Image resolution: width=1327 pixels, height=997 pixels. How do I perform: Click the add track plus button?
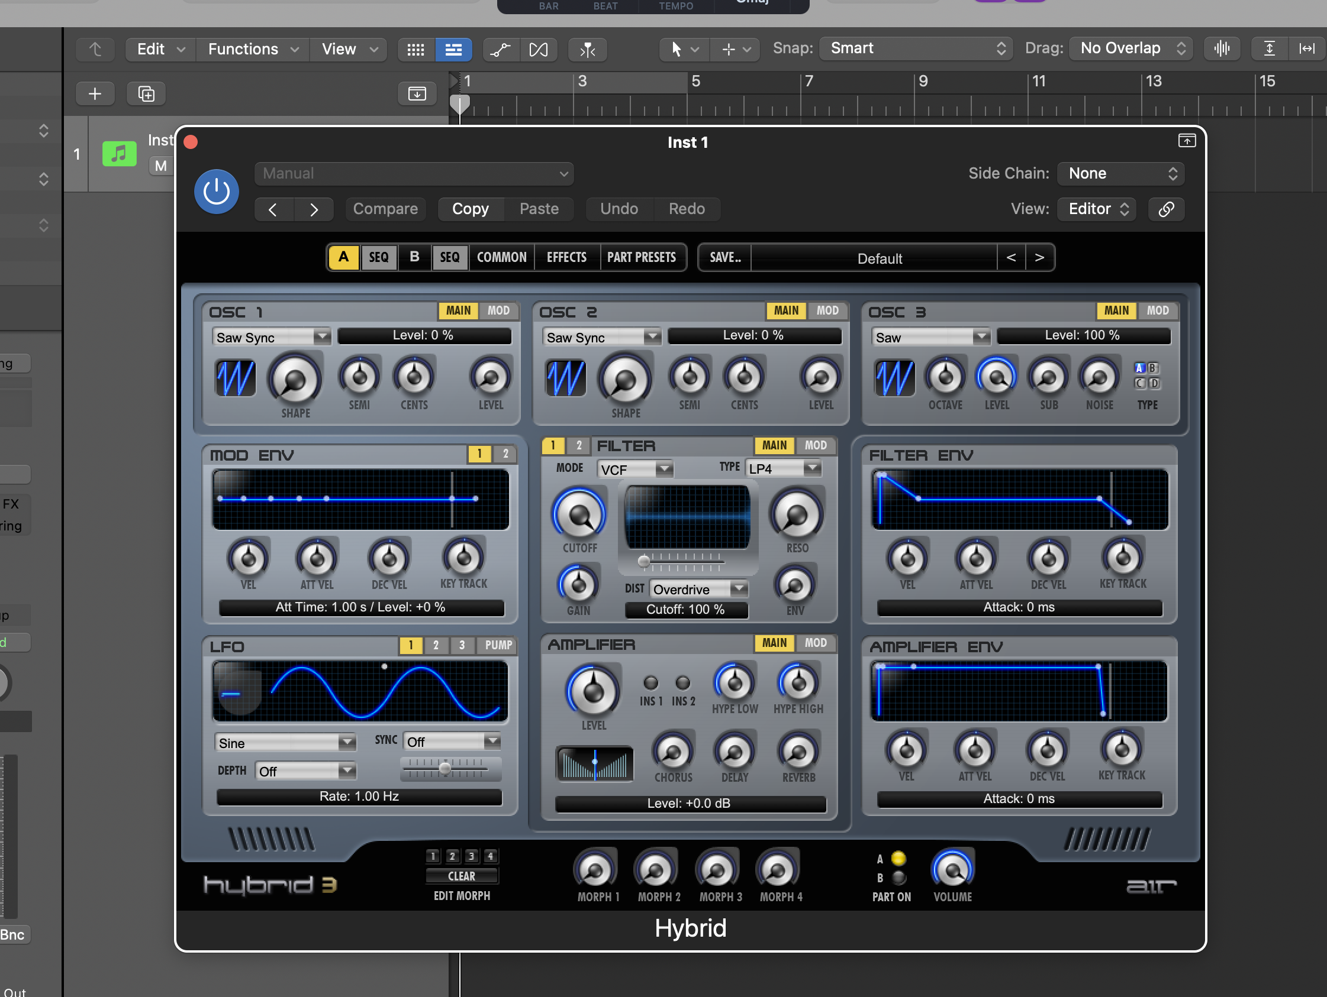click(95, 94)
